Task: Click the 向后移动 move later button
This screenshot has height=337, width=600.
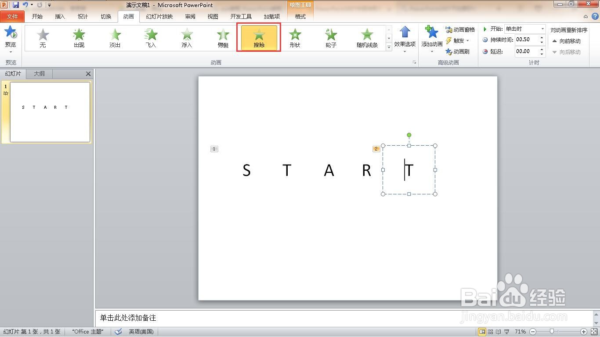Action: [x=567, y=52]
